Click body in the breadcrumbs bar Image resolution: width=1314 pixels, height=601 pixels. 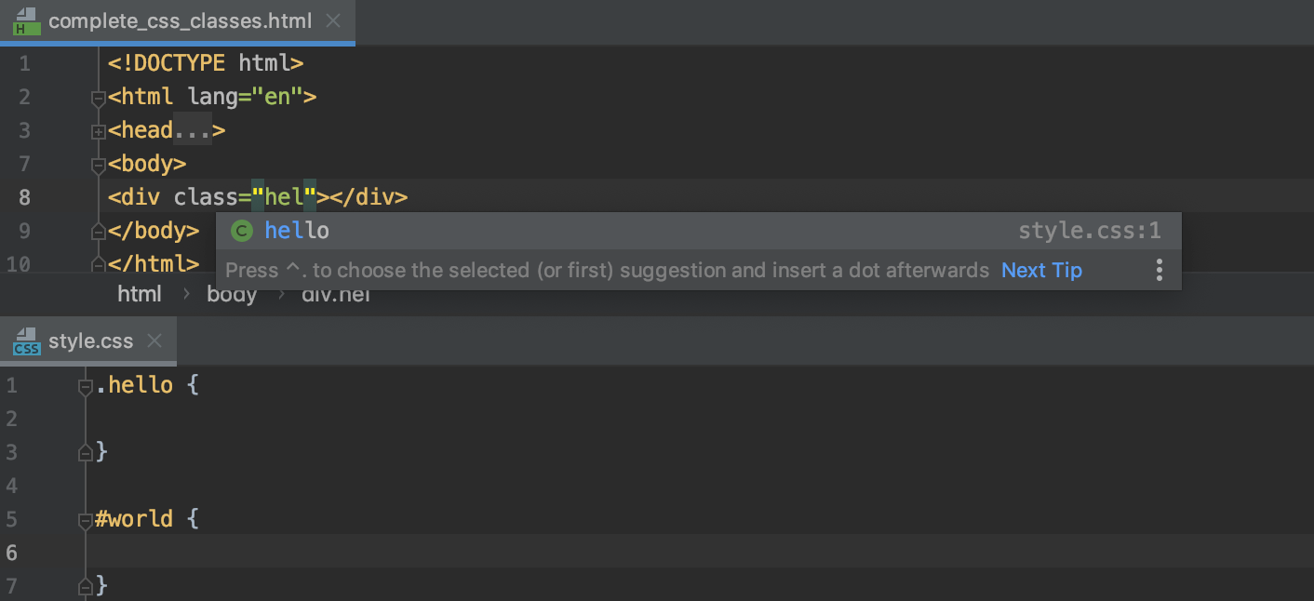coord(232,293)
